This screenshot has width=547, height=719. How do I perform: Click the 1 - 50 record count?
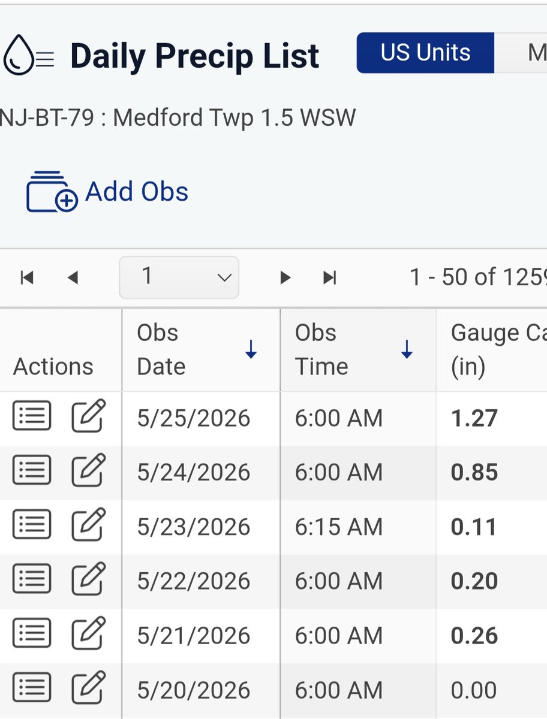click(x=478, y=277)
